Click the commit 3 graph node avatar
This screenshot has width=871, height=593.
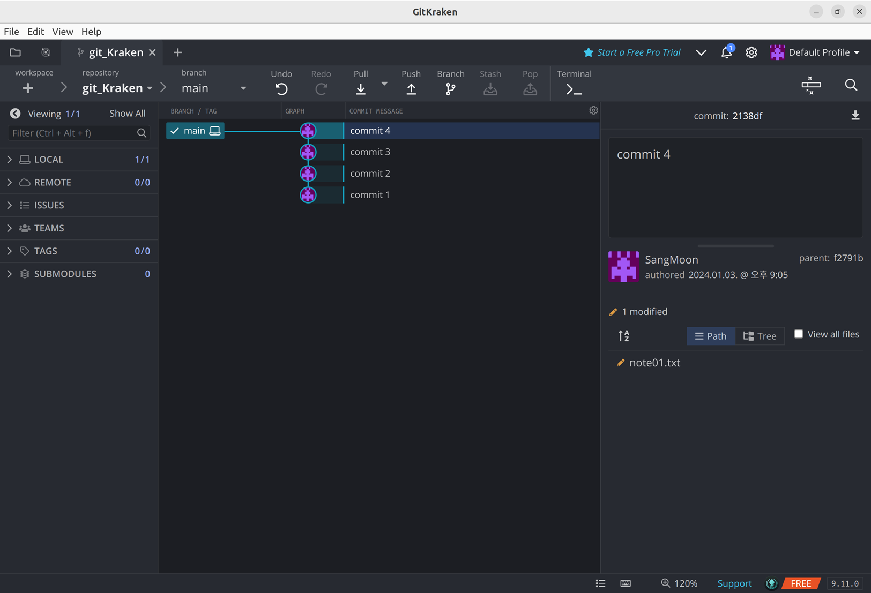pos(308,152)
